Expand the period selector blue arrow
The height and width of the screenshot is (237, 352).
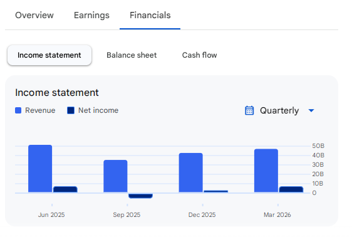click(311, 110)
